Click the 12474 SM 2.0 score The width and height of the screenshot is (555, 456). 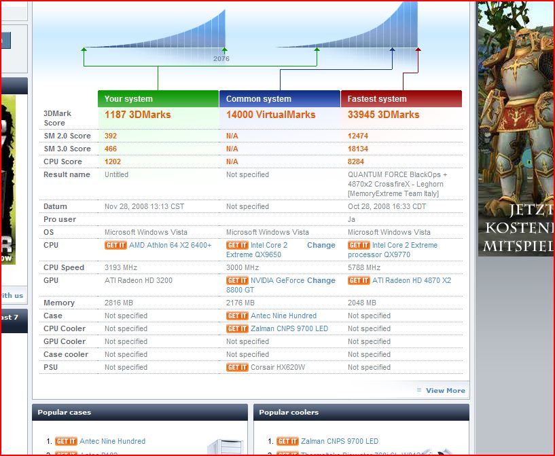pyautogui.click(x=358, y=136)
